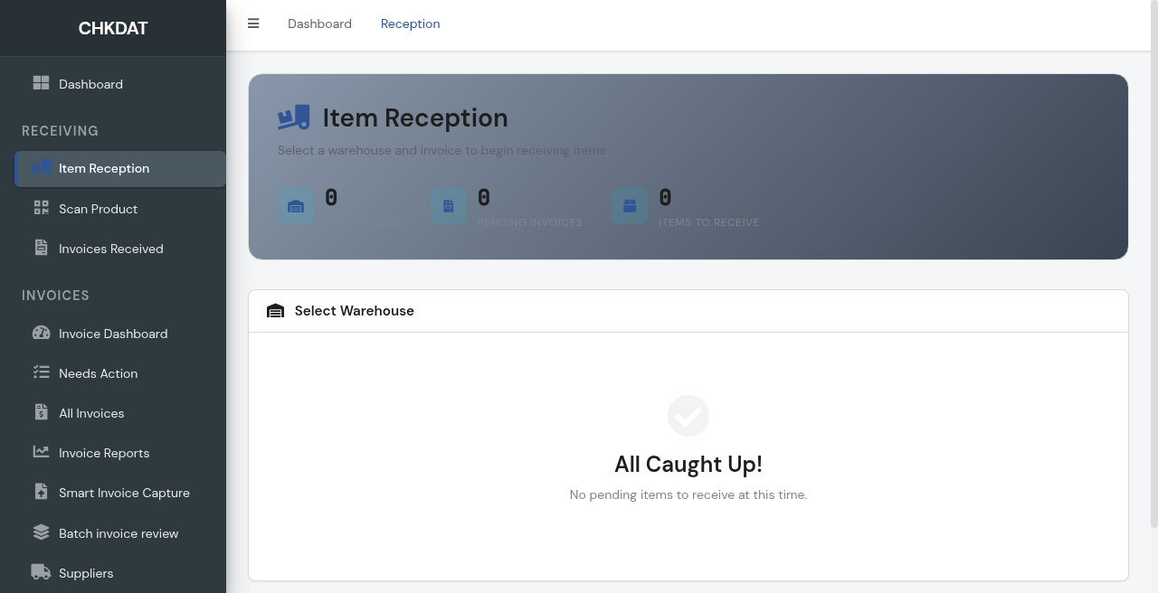
Task: Click the Scan Product QR code icon
Action: click(x=41, y=208)
